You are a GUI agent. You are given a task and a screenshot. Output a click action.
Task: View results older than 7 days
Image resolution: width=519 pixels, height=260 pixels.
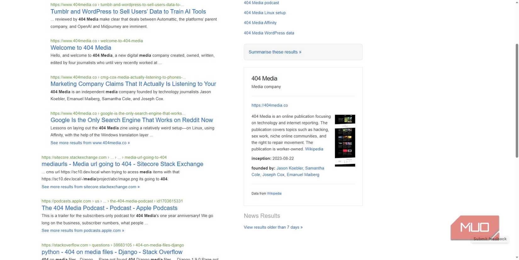point(273,227)
